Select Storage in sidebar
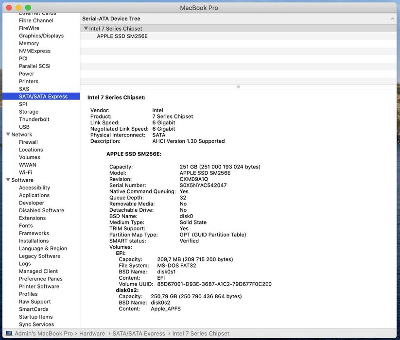Viewport: 400px width, 340px height. 29,112
